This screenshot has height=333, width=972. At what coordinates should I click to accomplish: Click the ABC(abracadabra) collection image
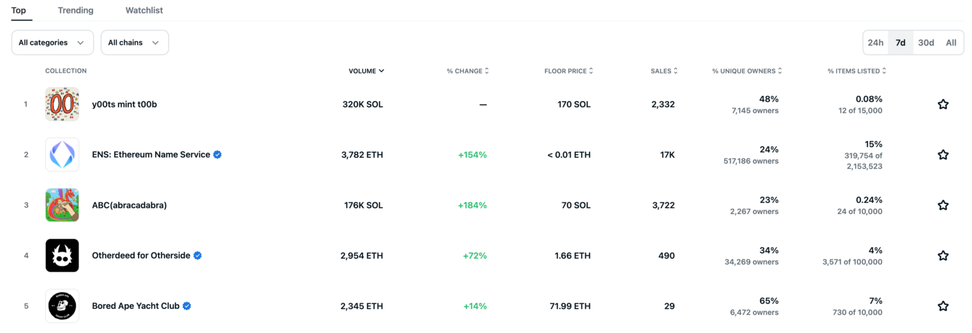coord(62,205)
